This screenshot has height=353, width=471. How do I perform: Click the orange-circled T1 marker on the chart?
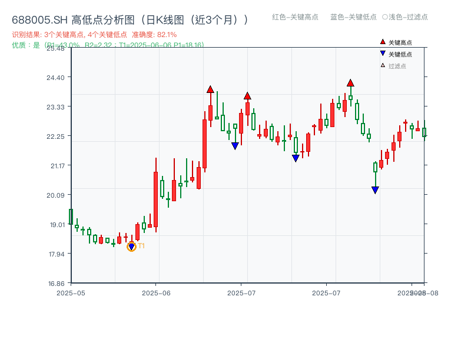(x=131, y=245)
